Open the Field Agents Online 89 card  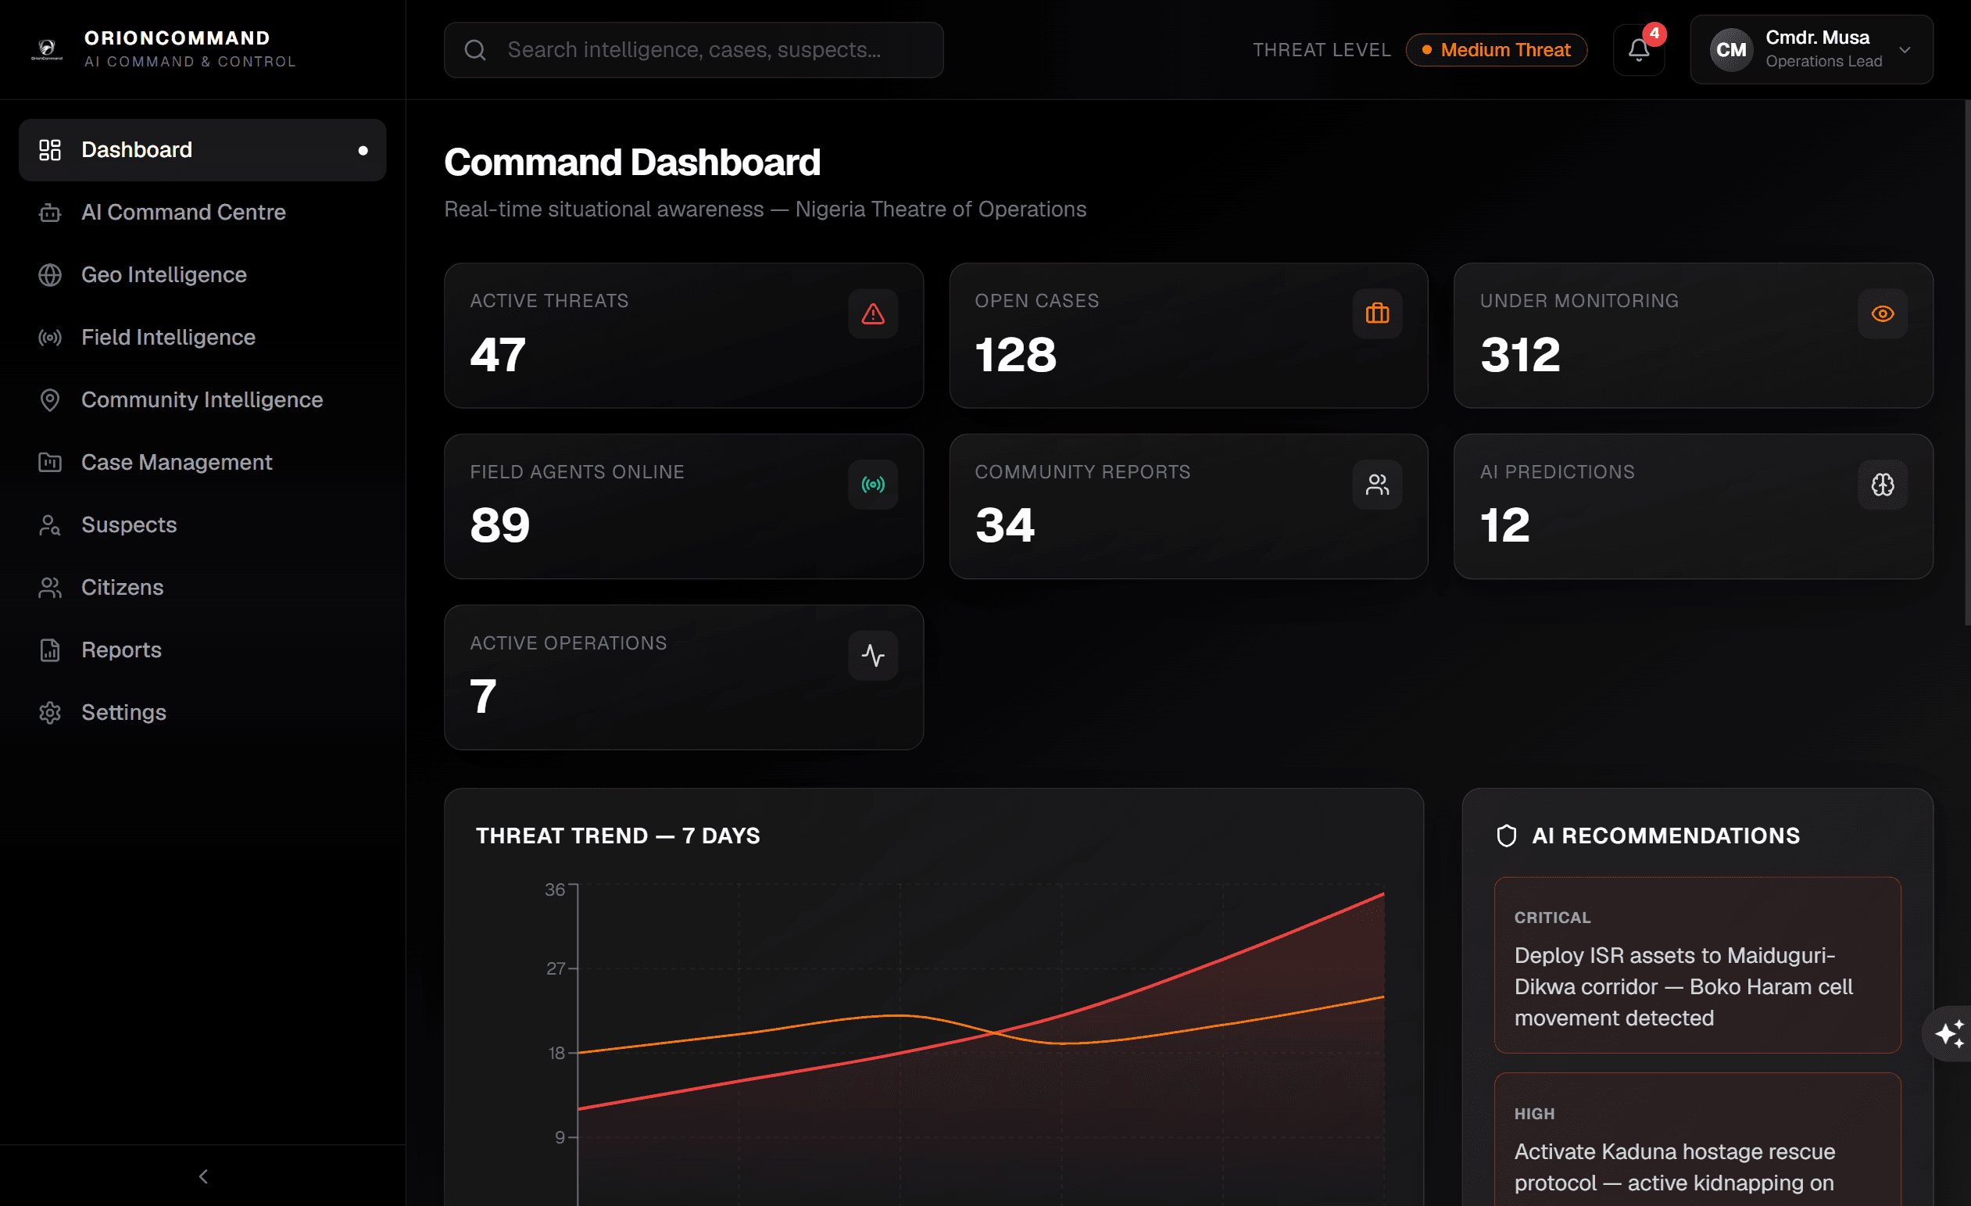[683, 506]
